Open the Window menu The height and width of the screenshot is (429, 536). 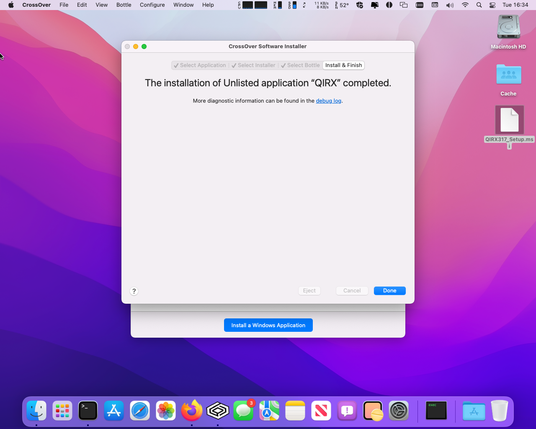pyautogui.click(x=183, y=5)
